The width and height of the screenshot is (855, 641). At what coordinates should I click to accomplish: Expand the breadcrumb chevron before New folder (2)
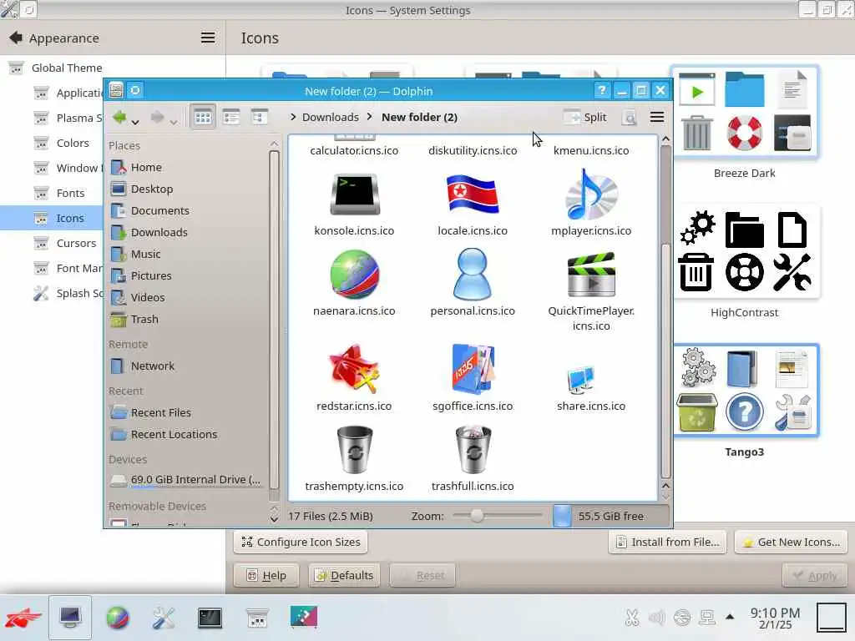click(370, 117)
